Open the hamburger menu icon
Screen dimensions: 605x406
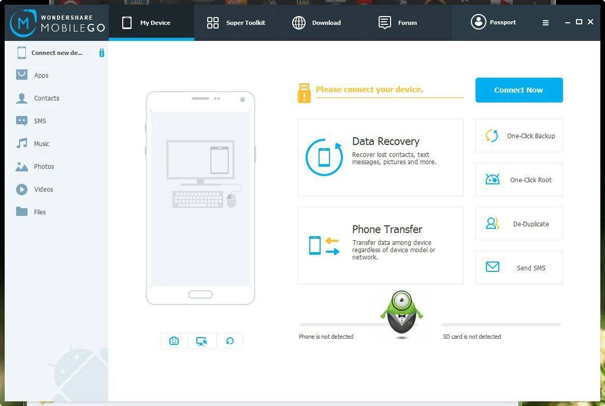coord(545,23)
